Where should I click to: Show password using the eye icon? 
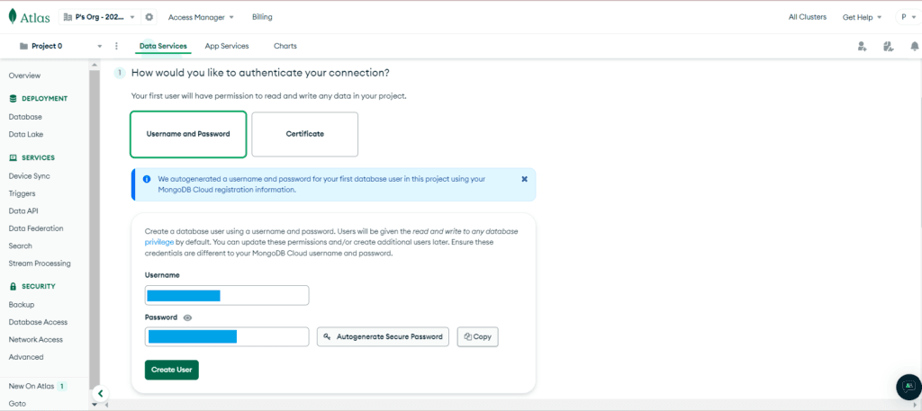tap(187, 317)
